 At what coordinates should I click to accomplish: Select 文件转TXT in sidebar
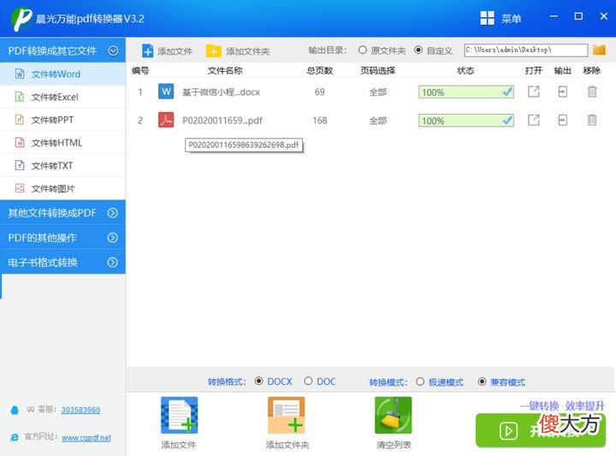coord(62,165)
